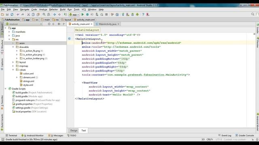
Task: Open the Refactor menu
Action: [53, 10]
